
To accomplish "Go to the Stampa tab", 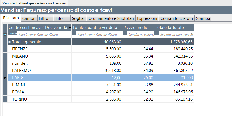I will point(203,18).
